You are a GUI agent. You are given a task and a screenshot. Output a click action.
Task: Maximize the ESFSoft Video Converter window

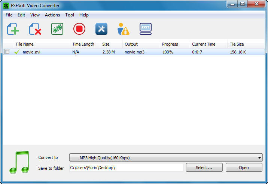243,4
